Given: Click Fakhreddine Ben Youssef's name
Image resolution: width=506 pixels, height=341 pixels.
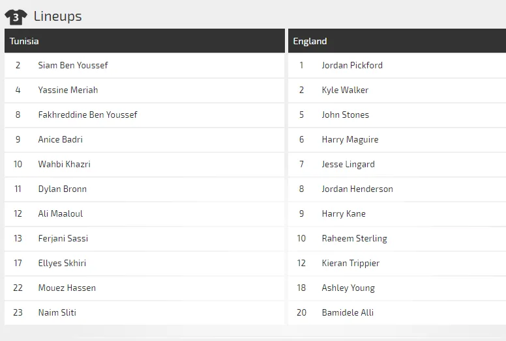Looking at the screenshot, I should click(87, 115).
